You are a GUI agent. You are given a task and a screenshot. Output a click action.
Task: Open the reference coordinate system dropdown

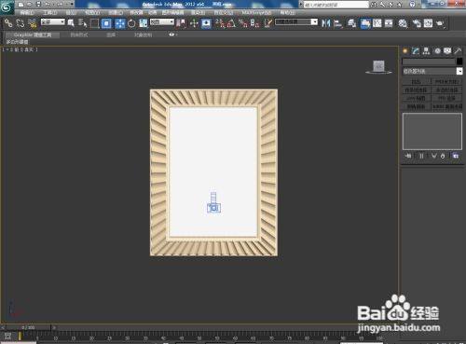pos(162,21)
